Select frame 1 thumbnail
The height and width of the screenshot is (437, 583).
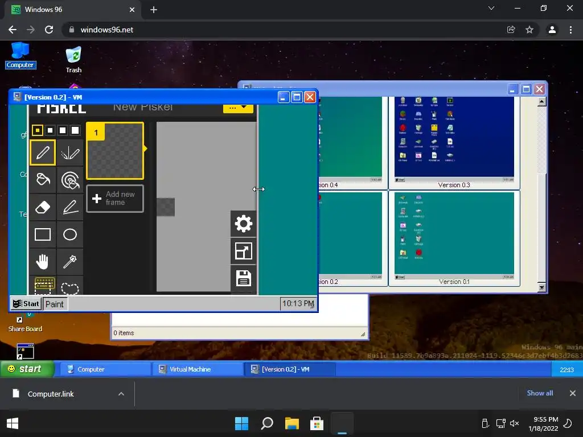(115, 151)
